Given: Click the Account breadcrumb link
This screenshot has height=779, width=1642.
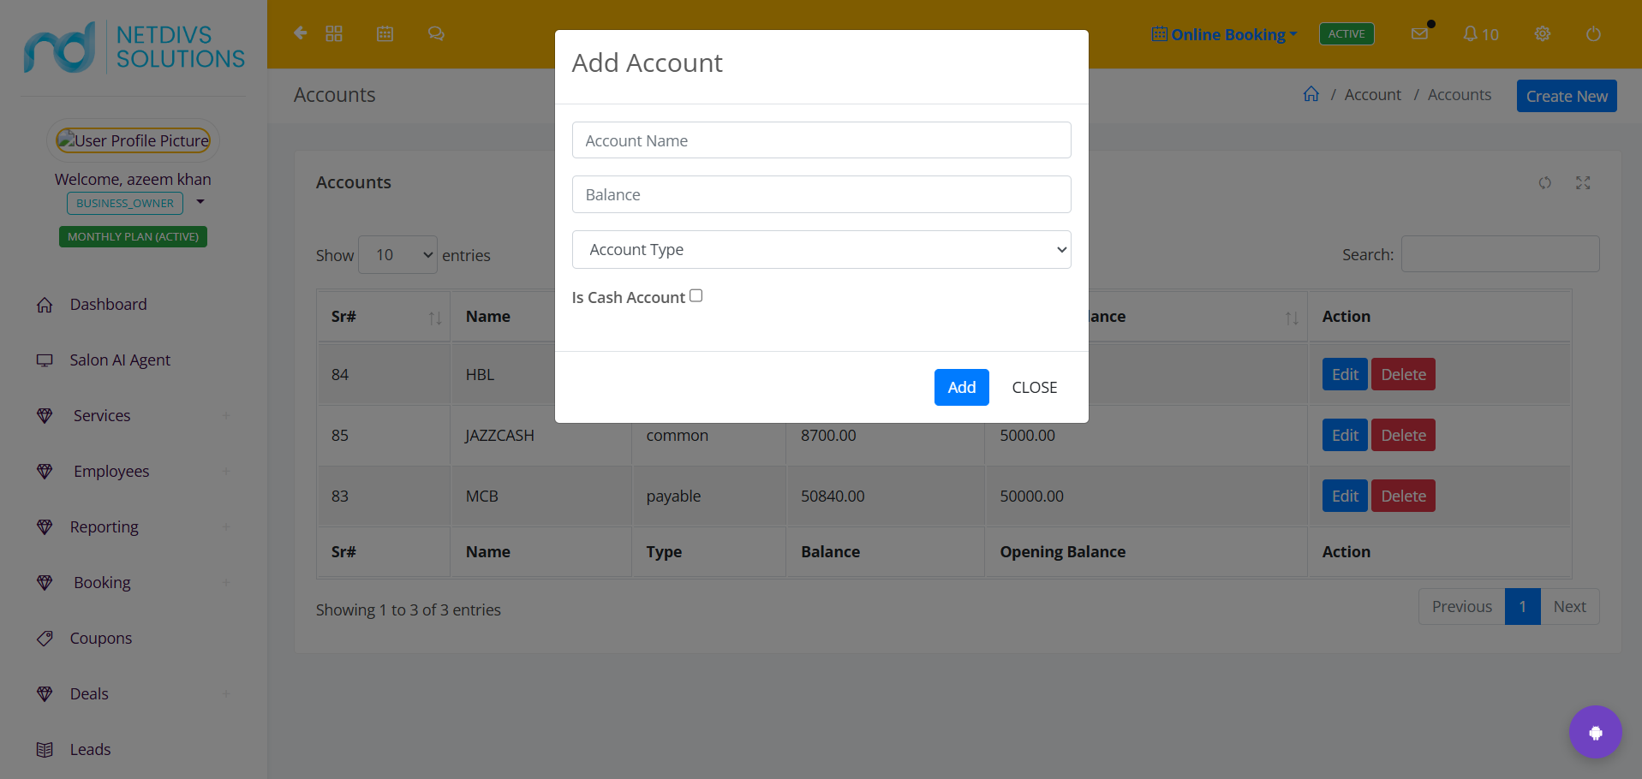Looking at the screenshot, I should coord(1372,94).
